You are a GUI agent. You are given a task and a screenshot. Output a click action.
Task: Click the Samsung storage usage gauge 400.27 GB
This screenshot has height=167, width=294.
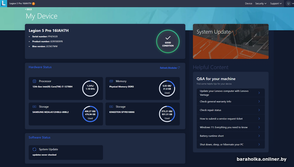[90, 114]
